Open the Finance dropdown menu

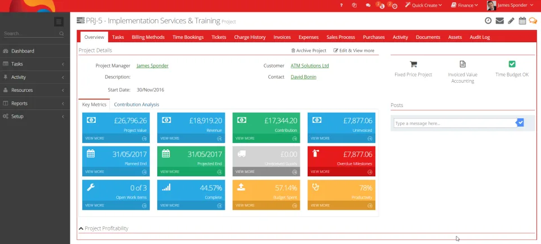464,5
